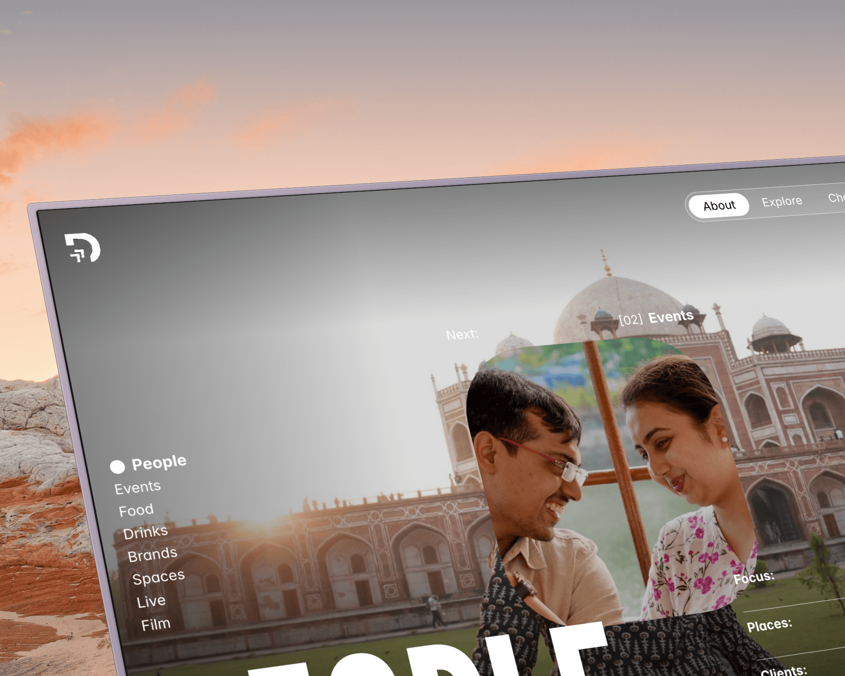The height and width of the screenshot is (676, 845).
Task: Expand the Places: section
Action: tap(769, 625)
